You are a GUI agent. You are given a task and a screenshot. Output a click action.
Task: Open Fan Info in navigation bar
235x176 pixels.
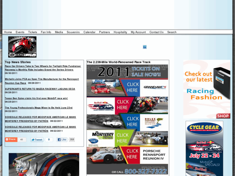pos(46,32)
